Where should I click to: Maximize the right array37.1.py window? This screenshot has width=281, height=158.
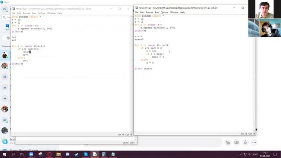coord(243,8)
